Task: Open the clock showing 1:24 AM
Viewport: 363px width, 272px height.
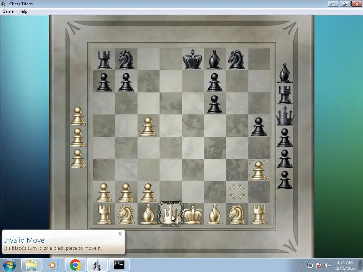Action: [x=345, y=265]
